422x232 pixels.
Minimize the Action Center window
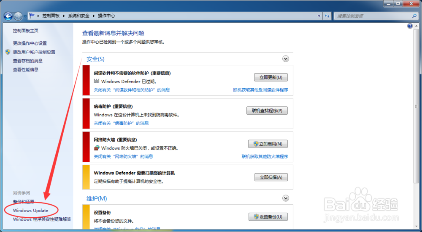point(387,3)
